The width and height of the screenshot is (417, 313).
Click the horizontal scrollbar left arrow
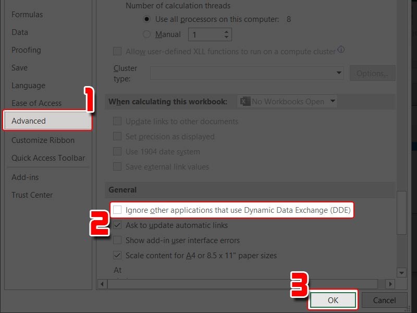(102, 284)
